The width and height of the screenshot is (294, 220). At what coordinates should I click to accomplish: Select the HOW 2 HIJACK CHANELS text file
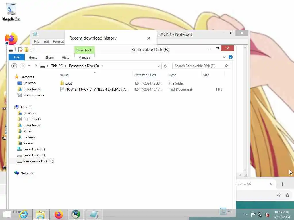[97, 89]
